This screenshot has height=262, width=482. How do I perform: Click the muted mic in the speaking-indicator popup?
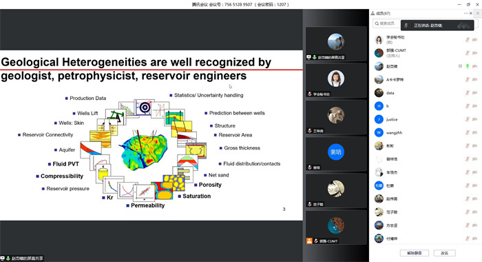click(x=406, y=26)
